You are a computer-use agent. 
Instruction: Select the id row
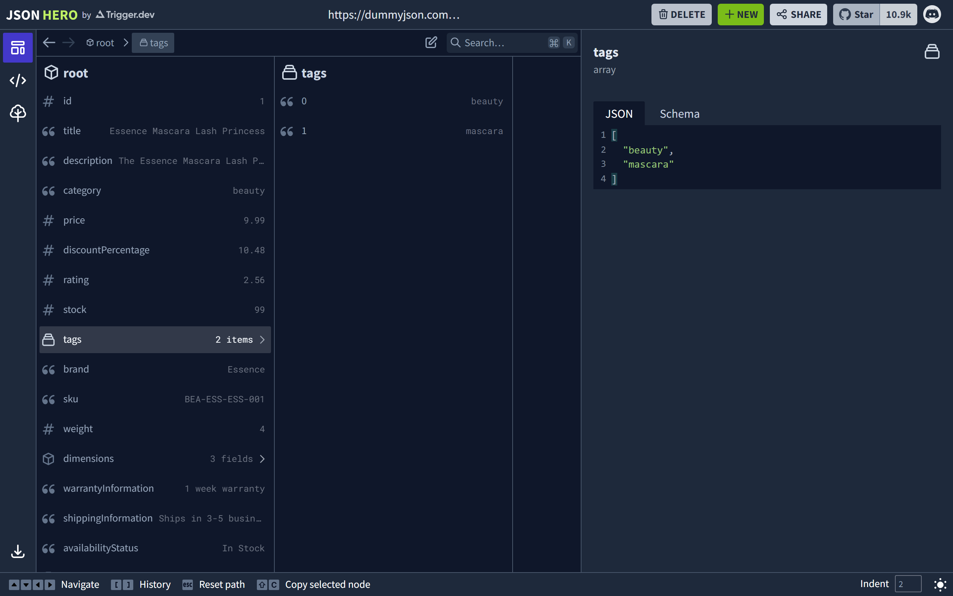(155, 101)
